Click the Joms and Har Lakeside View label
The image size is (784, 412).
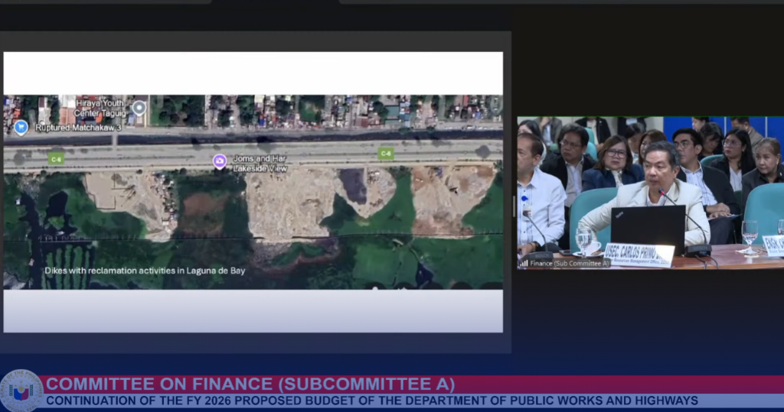pos(260,163)
